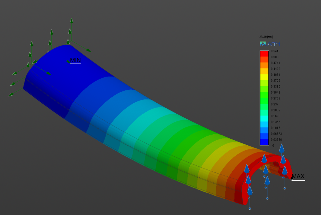Select the lowest blue load arrow tail
This screenshot has height=215, width=321.
click(x=250, y=208)
